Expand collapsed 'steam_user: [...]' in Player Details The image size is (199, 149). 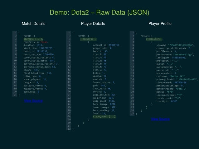[x=104, y=117]
